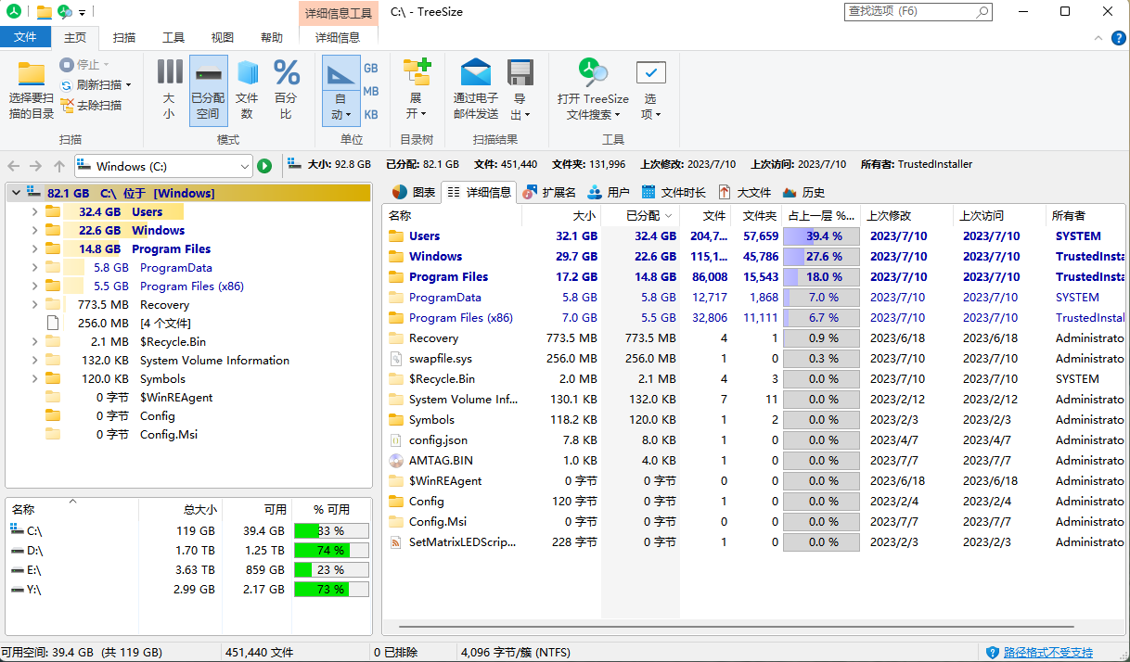Switch to the 大小 display mode
The width and height of the screenshot is (1130, 662).
pyautogui.click(x=169, y=88)
